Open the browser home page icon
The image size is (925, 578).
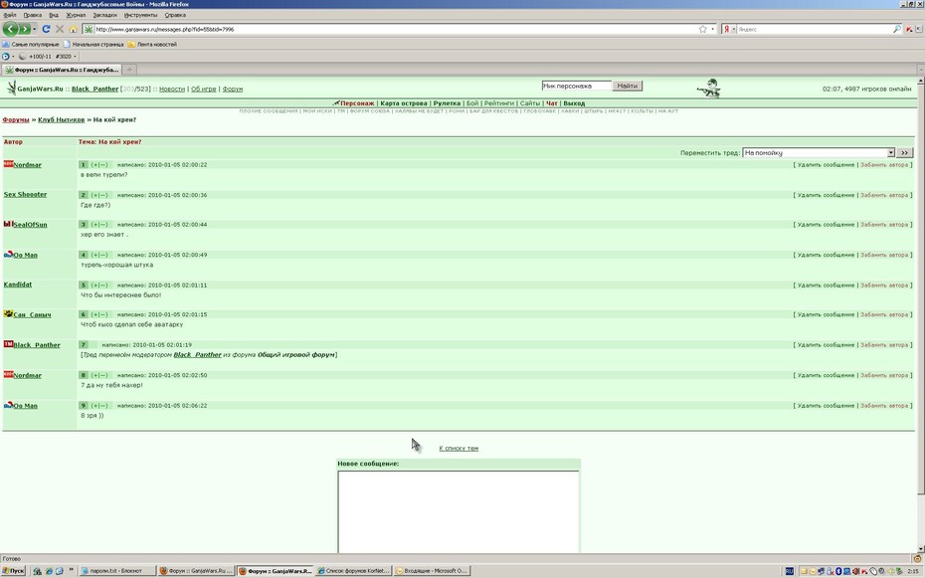pos(74,28)
